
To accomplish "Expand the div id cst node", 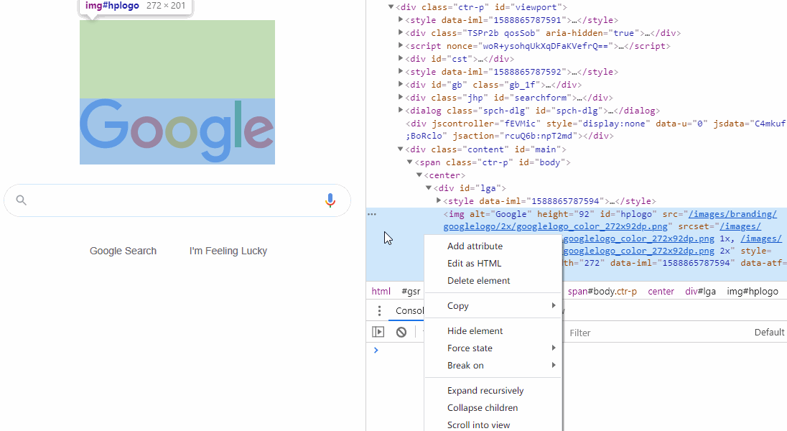I will [401, 58].
